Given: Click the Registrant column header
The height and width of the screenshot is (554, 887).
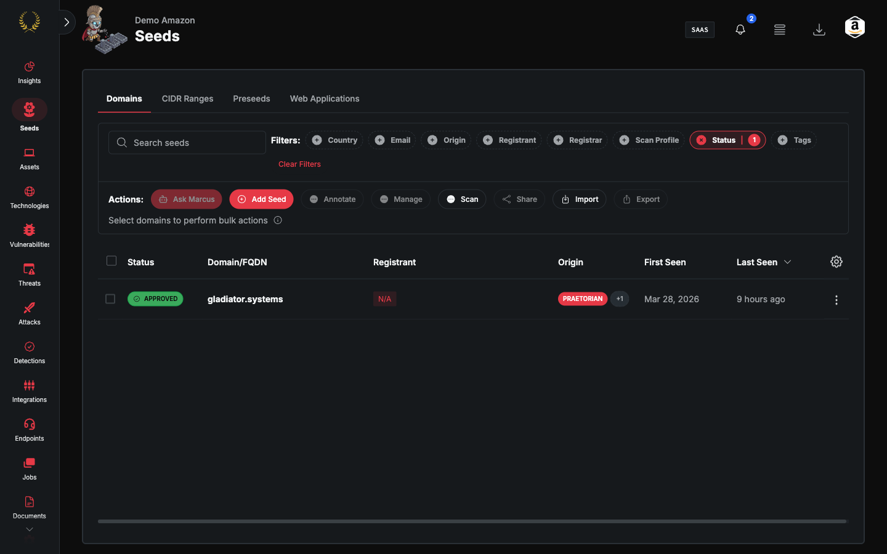Looking at the screenshot, I should (x=394, y=262).
